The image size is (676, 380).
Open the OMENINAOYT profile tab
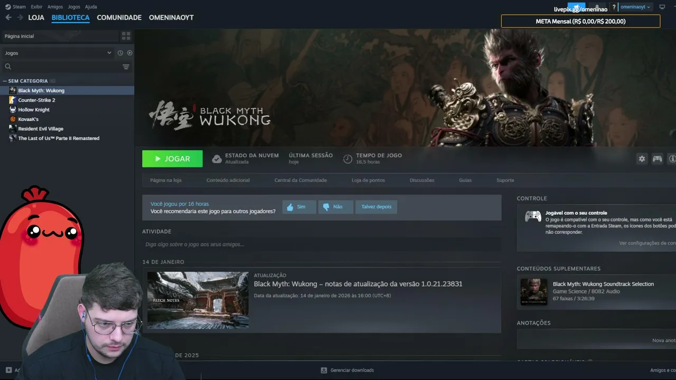click(171, 17)
